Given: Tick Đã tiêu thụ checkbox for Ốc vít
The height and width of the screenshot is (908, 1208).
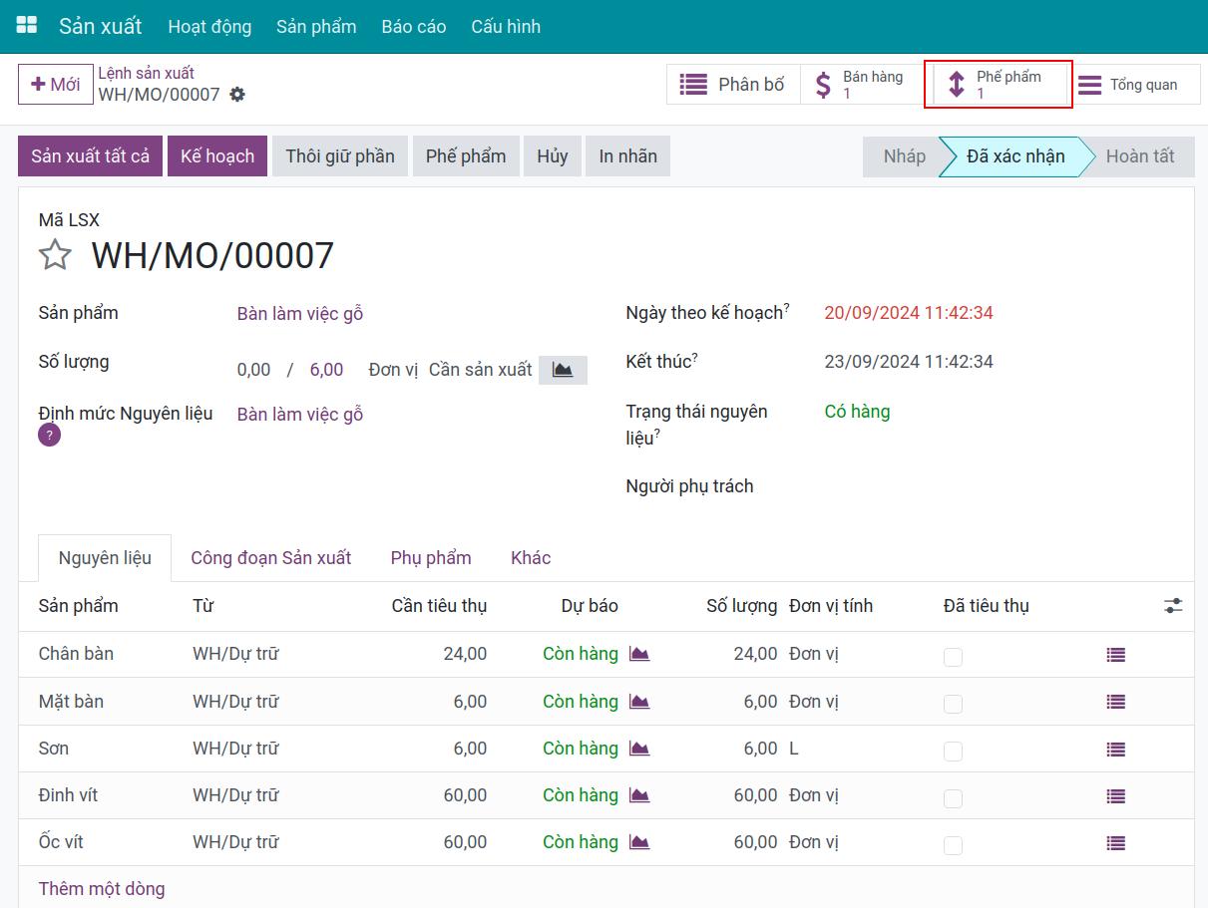Looking at the screenshot, I should (x=953, y=845).
